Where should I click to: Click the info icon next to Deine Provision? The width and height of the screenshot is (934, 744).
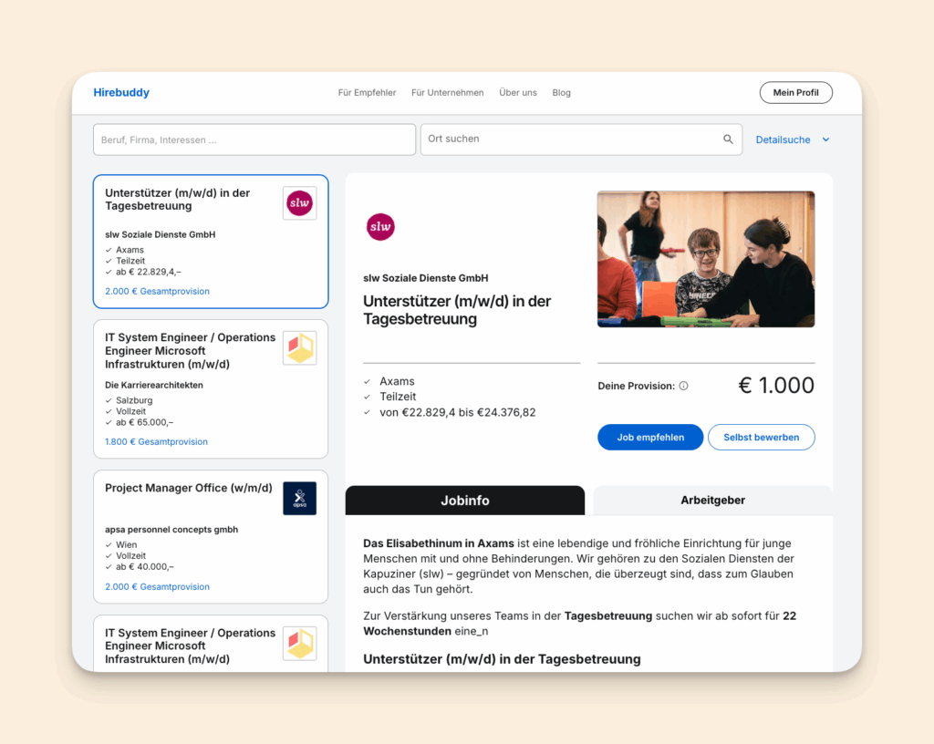684,386
